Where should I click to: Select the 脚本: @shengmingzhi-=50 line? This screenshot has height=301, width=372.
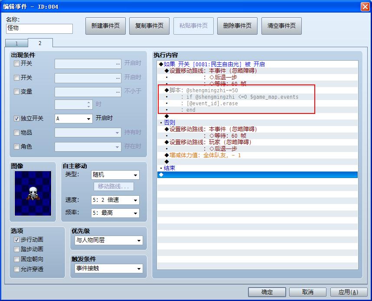(258, 90)
